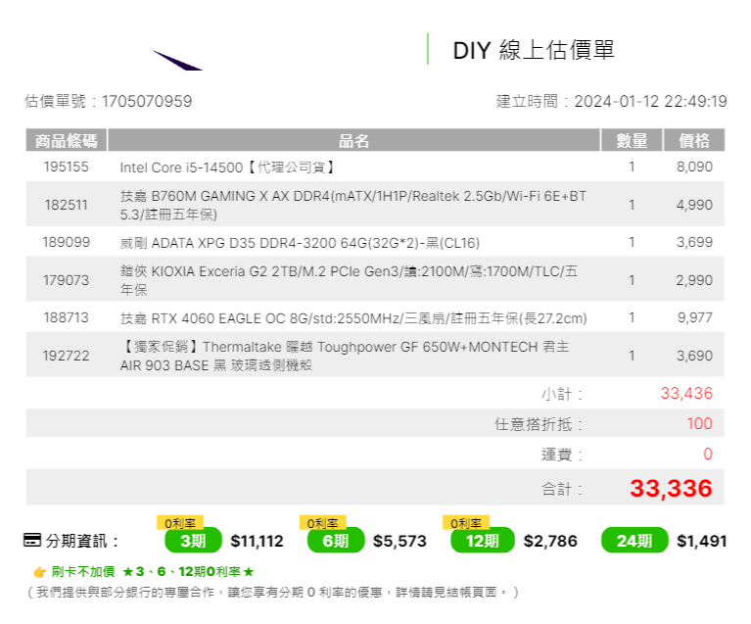Click the 運費 label
The width and height of the screenshot is (751, 624).
562,455
